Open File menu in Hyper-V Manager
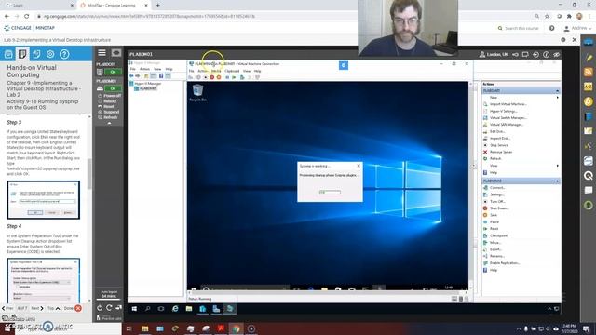The width and height of the screenshot is (596, 335). tap(132, 69)
